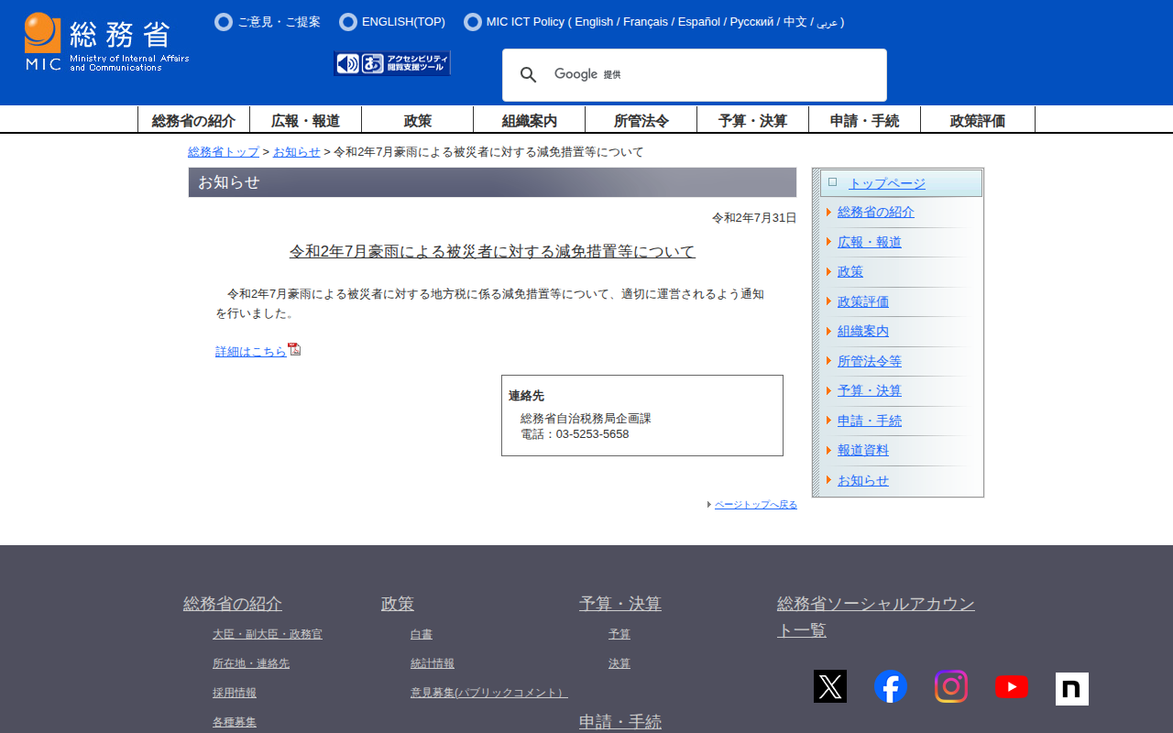Expand 報道資料 in the right sidebar
The height and width of the screenshot is (733, 1173).
point(862,451)
